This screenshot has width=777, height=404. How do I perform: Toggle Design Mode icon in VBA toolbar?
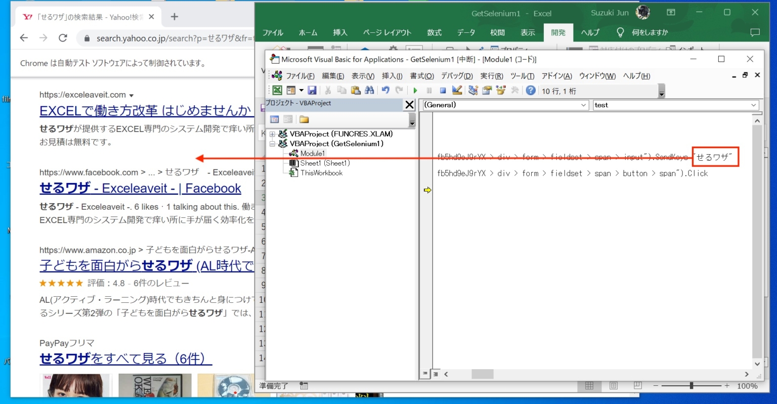click(457, 91)
